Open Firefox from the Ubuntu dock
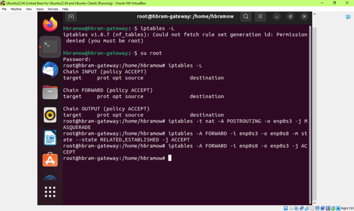This screenshot has height=211, width=354. [x=50, y=24]
